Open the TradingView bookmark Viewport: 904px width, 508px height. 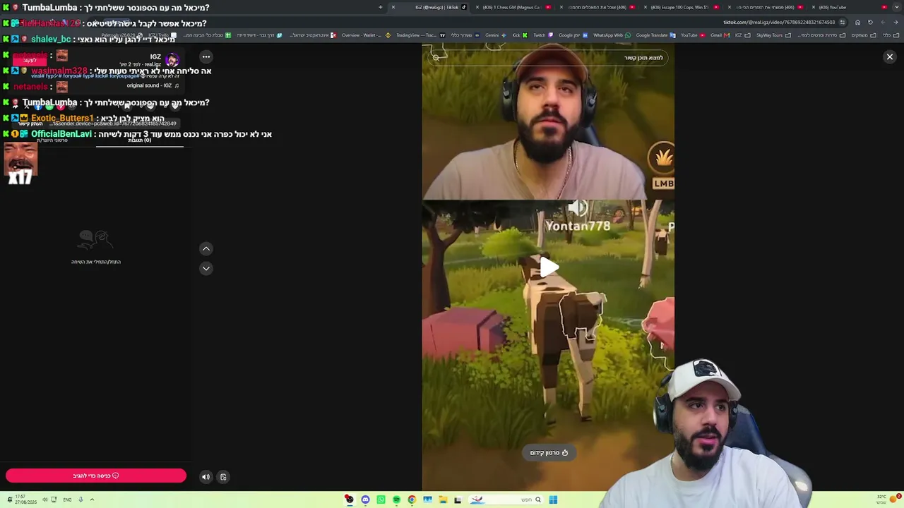point(420,35)
